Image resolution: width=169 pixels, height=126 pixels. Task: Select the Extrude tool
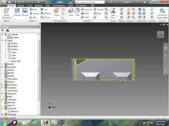pyautogui.click(x=17, y=12)
